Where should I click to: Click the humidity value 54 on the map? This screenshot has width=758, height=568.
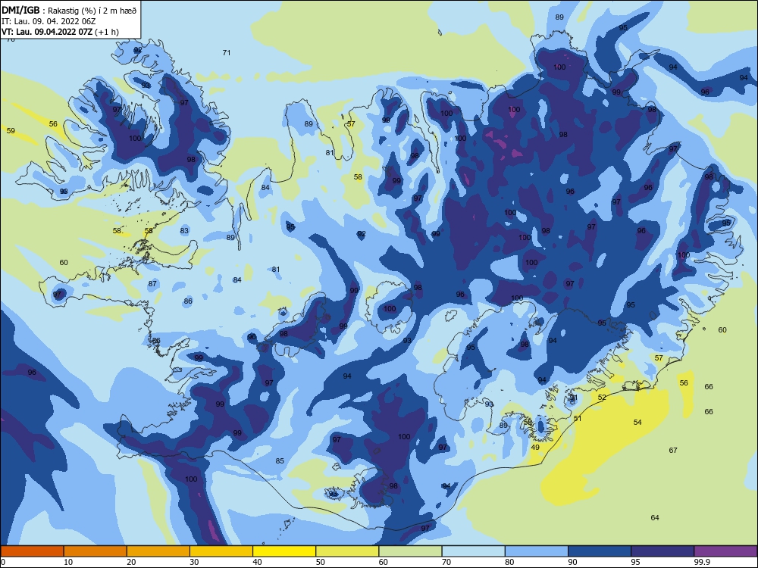tap(637, 422)
